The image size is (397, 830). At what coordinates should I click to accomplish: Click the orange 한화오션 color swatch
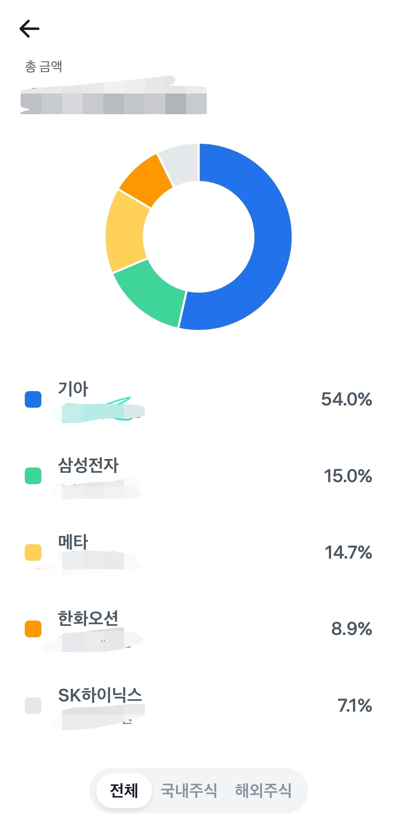[x=33, y=629]
